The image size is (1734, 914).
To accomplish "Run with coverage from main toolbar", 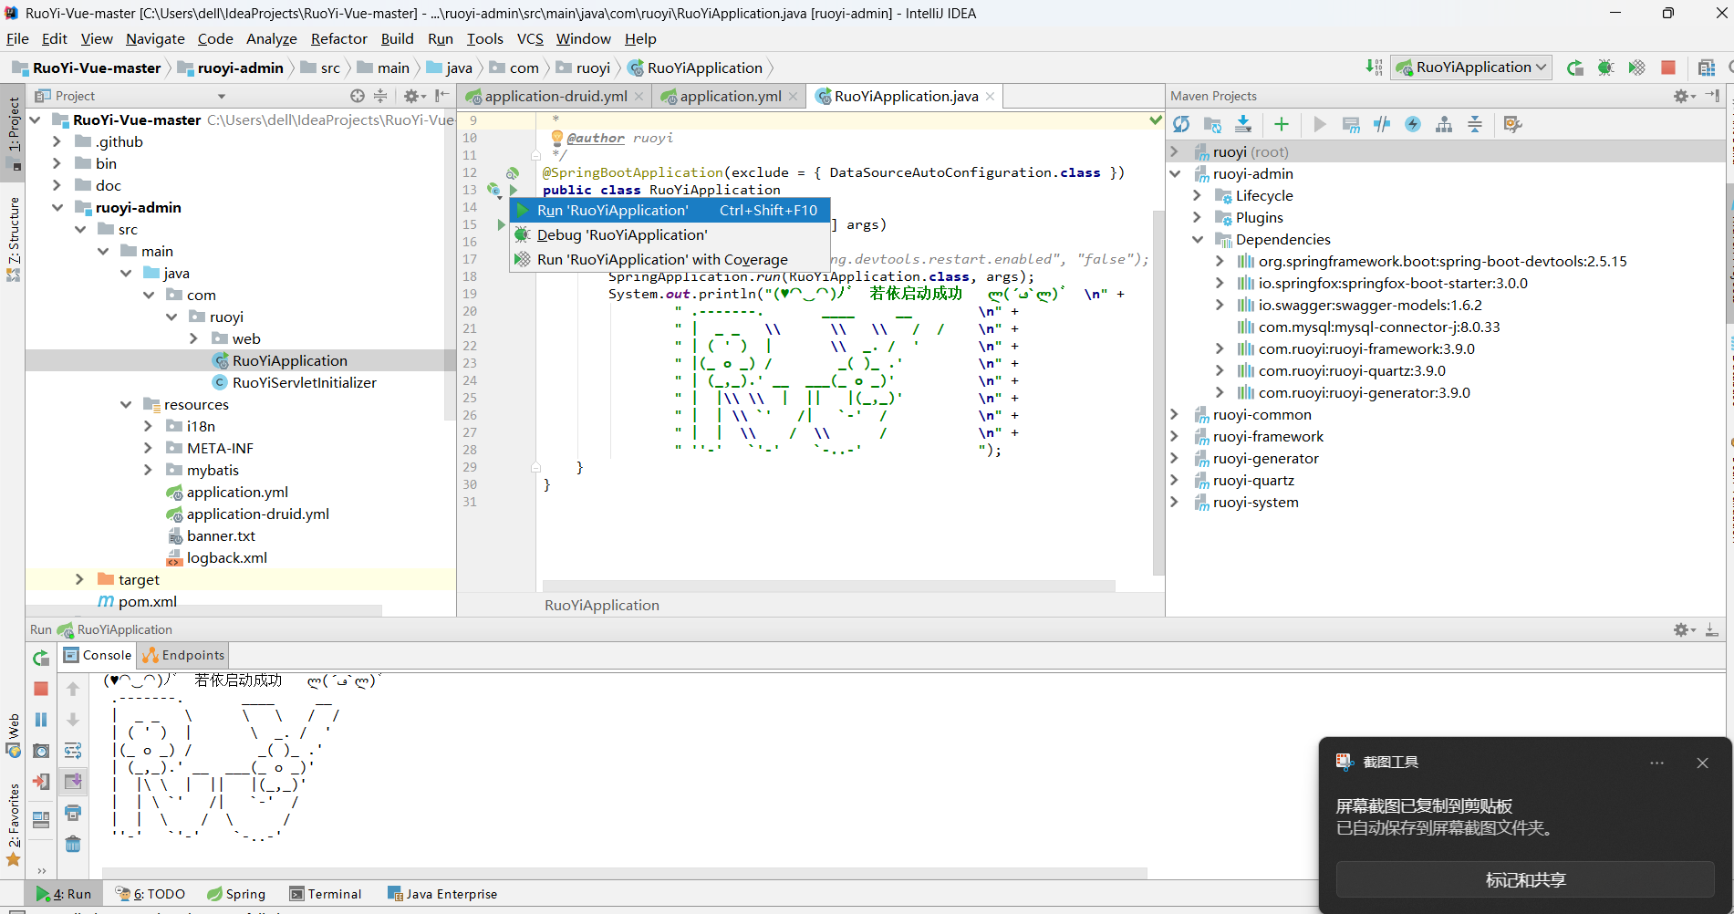I will click(x=1637, y=68).
